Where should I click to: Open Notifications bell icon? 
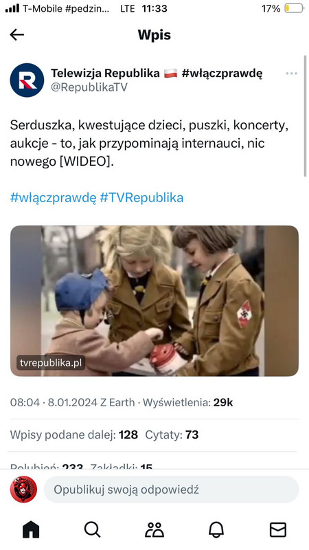pos(216,529)
